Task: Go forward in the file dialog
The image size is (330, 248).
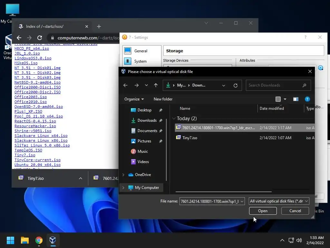Action: [x=137, y=85]
